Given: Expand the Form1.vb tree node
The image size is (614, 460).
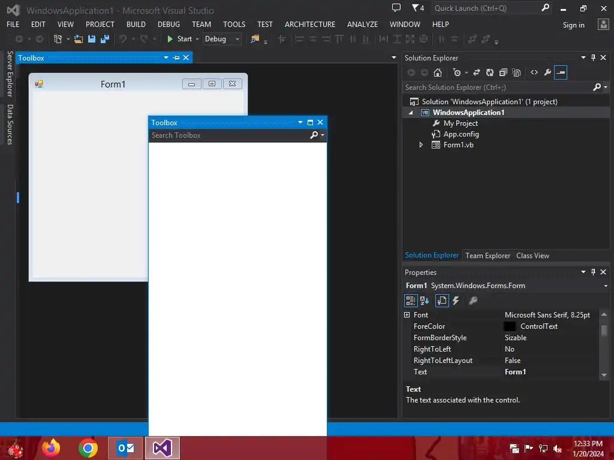Looking at the screenshot, I should pyautogui.click(x=421, y=145).
